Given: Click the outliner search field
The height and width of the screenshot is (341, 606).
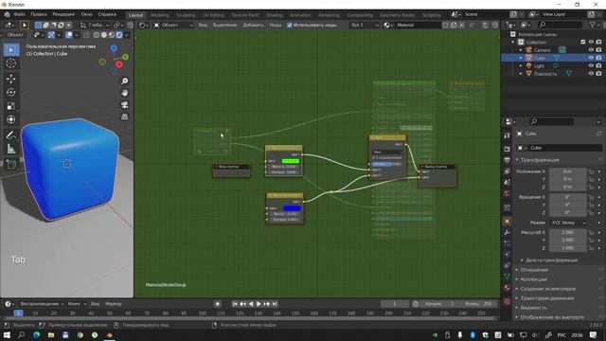Looking at the screenshot, I should point(560,25).
